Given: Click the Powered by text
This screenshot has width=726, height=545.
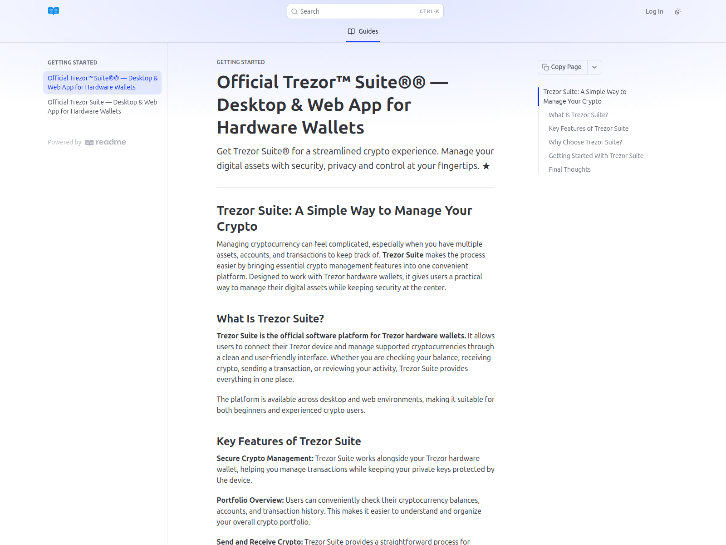Looking at the screenshot, I should click(x=64, y=142).
